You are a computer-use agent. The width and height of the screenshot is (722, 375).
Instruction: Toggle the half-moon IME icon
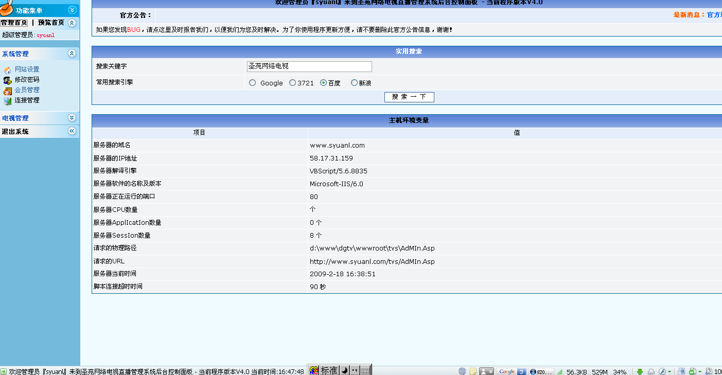pos(344,370)
